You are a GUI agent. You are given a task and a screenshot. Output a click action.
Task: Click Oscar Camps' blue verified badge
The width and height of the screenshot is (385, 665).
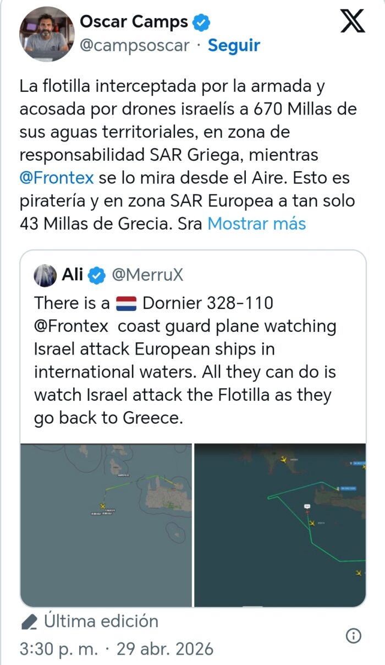coord(201,22)
